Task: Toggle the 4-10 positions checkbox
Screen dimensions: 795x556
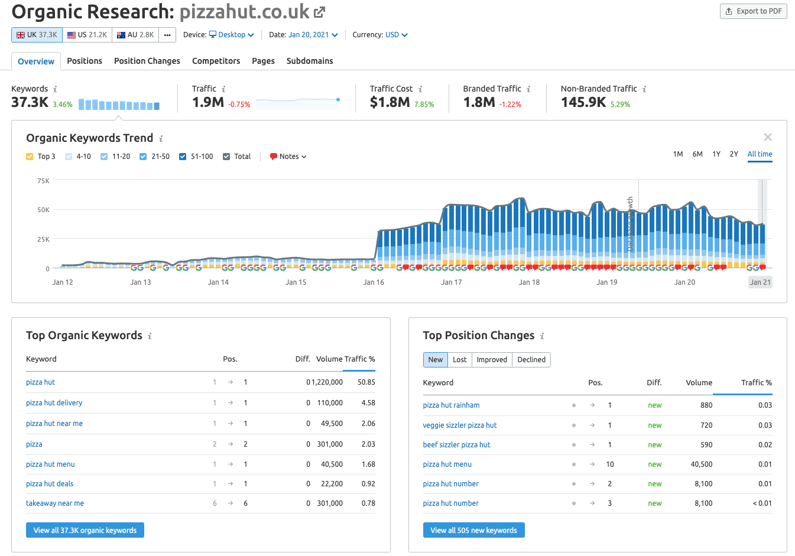Action: tap(69, 157)
